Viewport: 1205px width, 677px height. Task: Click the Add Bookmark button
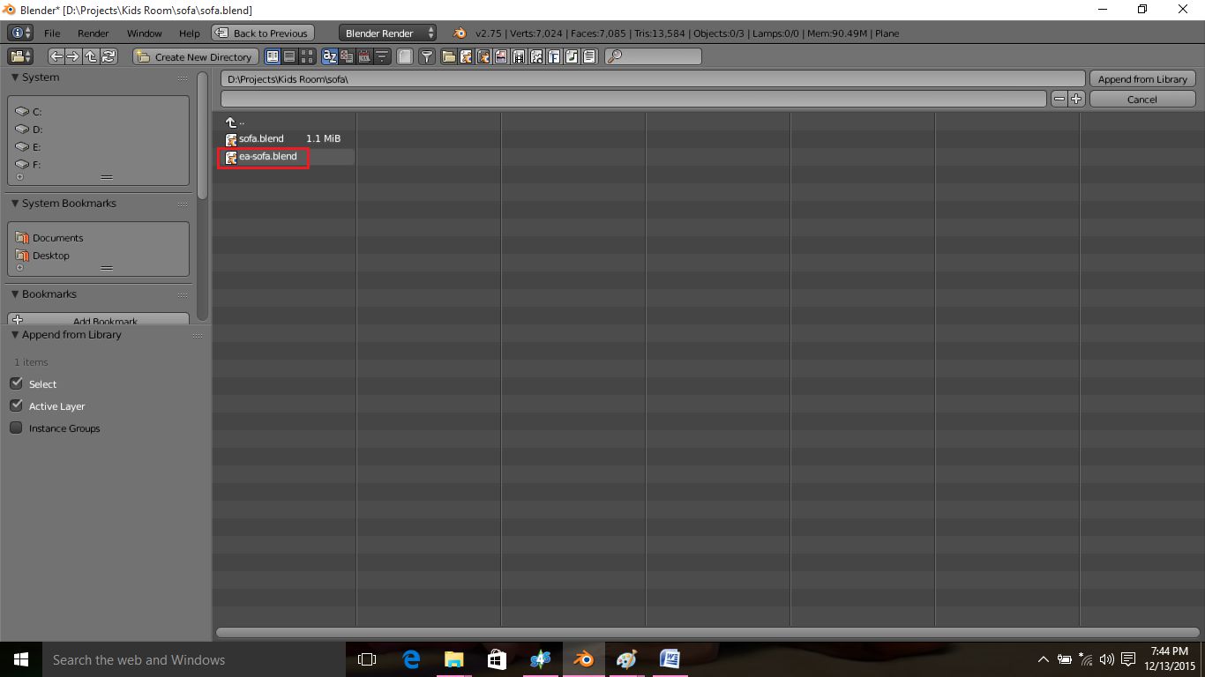pos(99,319)
